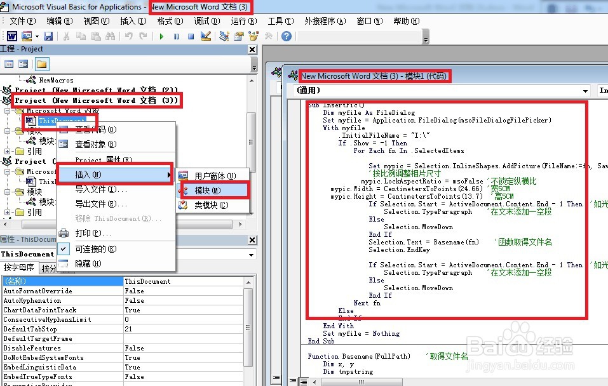This screenshot has width=608, height=386.
Task: Open the 工具(T) menu
Action: [x=280, y=21]
